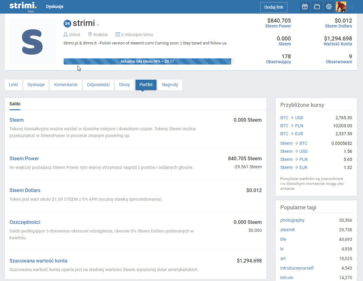Open the introduceyourself tag
363x281 pixels.
coord(297,268)
